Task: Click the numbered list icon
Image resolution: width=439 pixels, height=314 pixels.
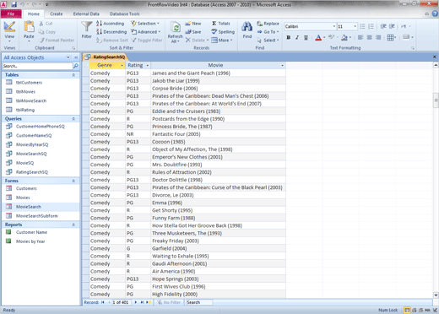Action: (x=371, y=26)
